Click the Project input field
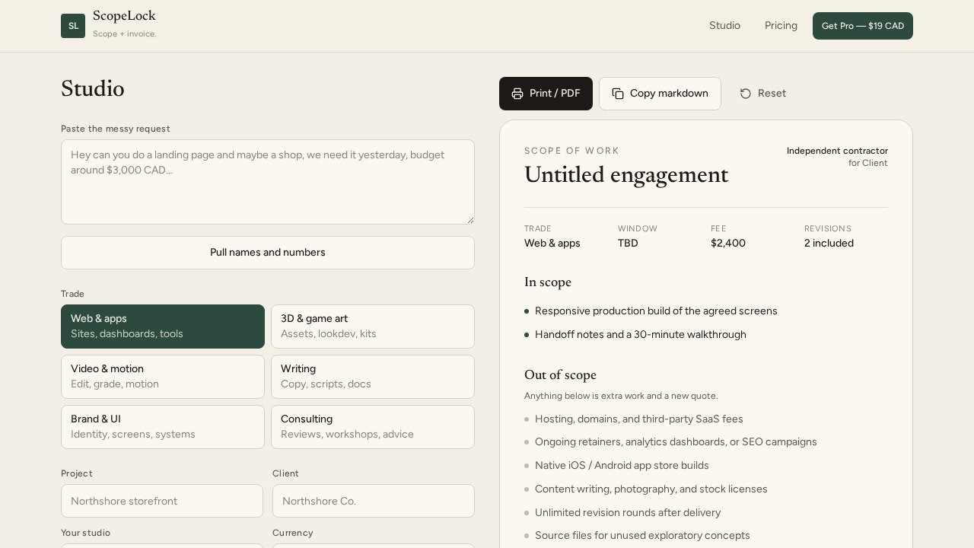Screen dimensions: 974x548 [x=162, y=501]
